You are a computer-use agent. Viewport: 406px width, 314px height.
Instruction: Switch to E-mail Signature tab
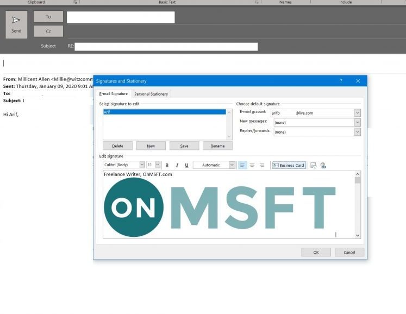click(114, 93)
